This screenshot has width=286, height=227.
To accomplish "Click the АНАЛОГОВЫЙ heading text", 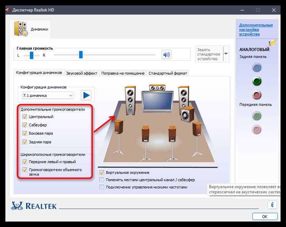I will pos(254,50).
